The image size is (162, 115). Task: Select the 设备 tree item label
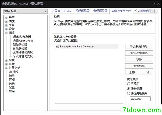point(12,29)
